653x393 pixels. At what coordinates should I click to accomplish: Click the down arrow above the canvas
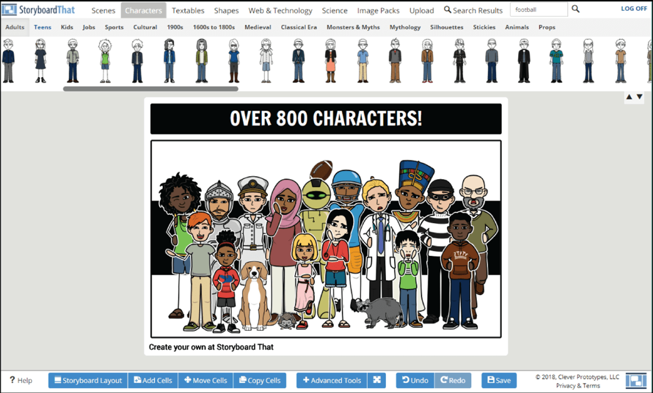point(639,97)
